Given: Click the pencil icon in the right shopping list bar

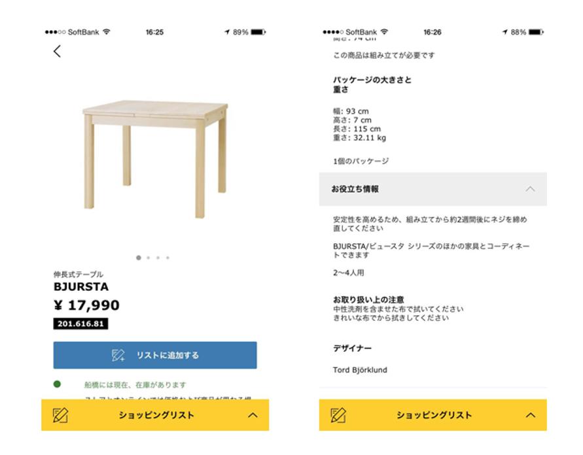Looking at the screenshot, I should click(x=338, y=415).
